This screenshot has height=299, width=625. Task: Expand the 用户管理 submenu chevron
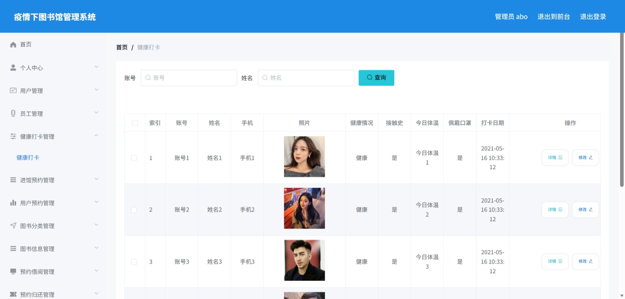tap(96, 90)
